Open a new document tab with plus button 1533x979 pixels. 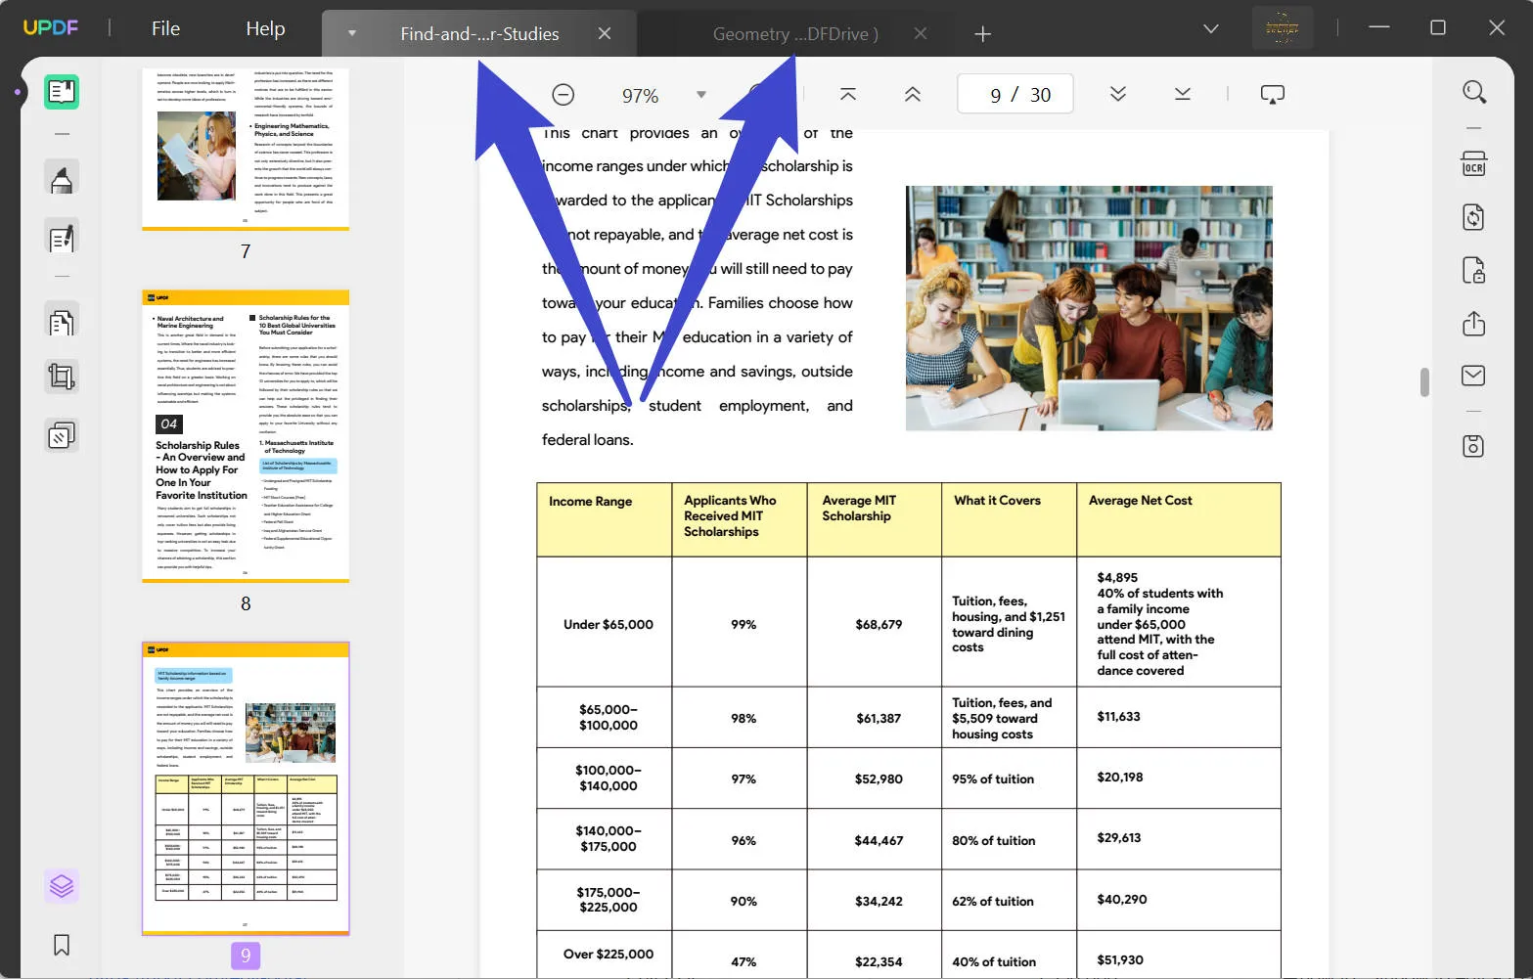pyautogui.click(x=982, y=33)
